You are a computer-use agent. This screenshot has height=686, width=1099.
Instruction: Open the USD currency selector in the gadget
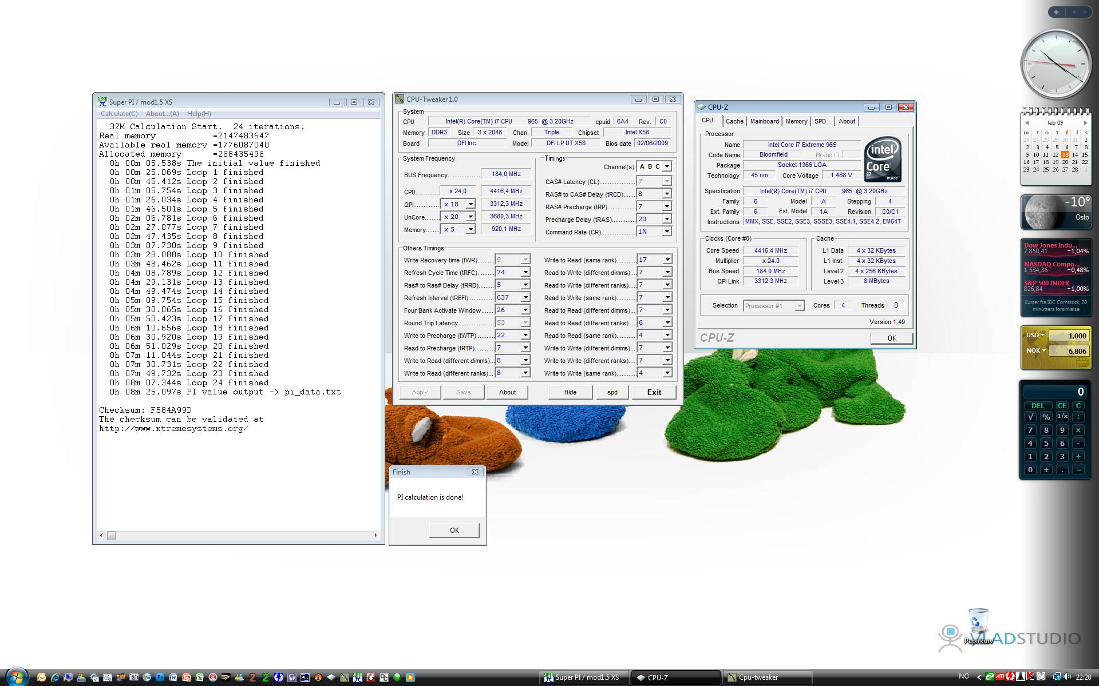(1035, 336)
